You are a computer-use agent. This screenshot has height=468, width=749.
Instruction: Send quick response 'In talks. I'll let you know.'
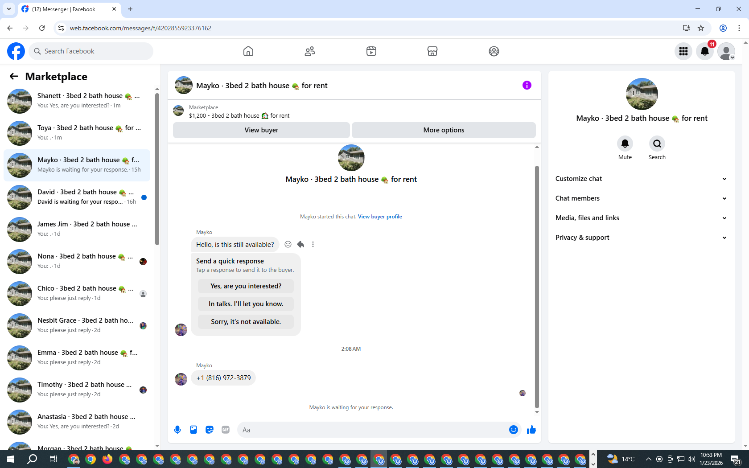coord(246,304)
